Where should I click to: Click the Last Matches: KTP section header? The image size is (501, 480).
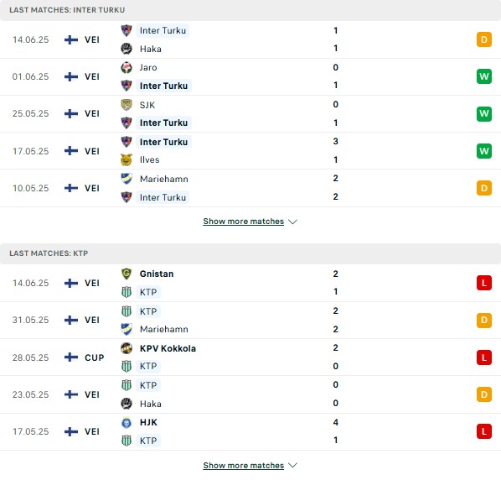pyautogui.click(x=250, y=253)
